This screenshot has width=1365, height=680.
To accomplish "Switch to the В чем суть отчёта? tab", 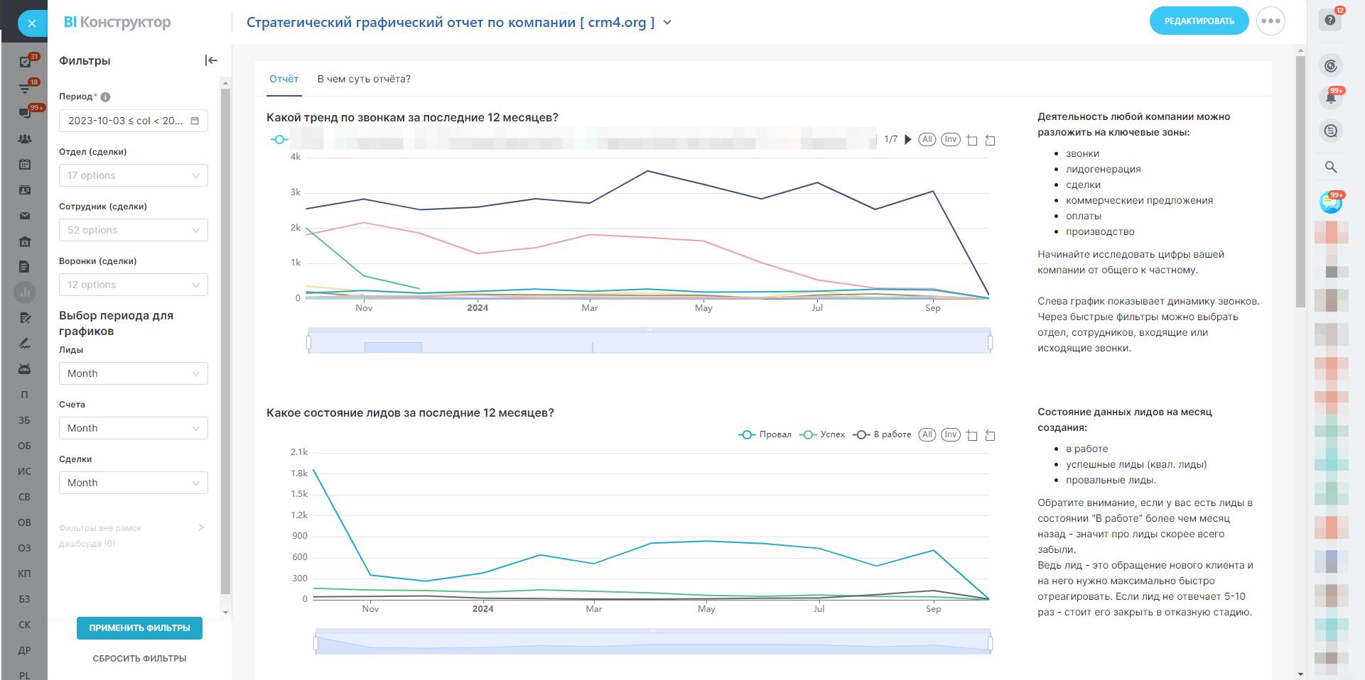I will (364, 79).
